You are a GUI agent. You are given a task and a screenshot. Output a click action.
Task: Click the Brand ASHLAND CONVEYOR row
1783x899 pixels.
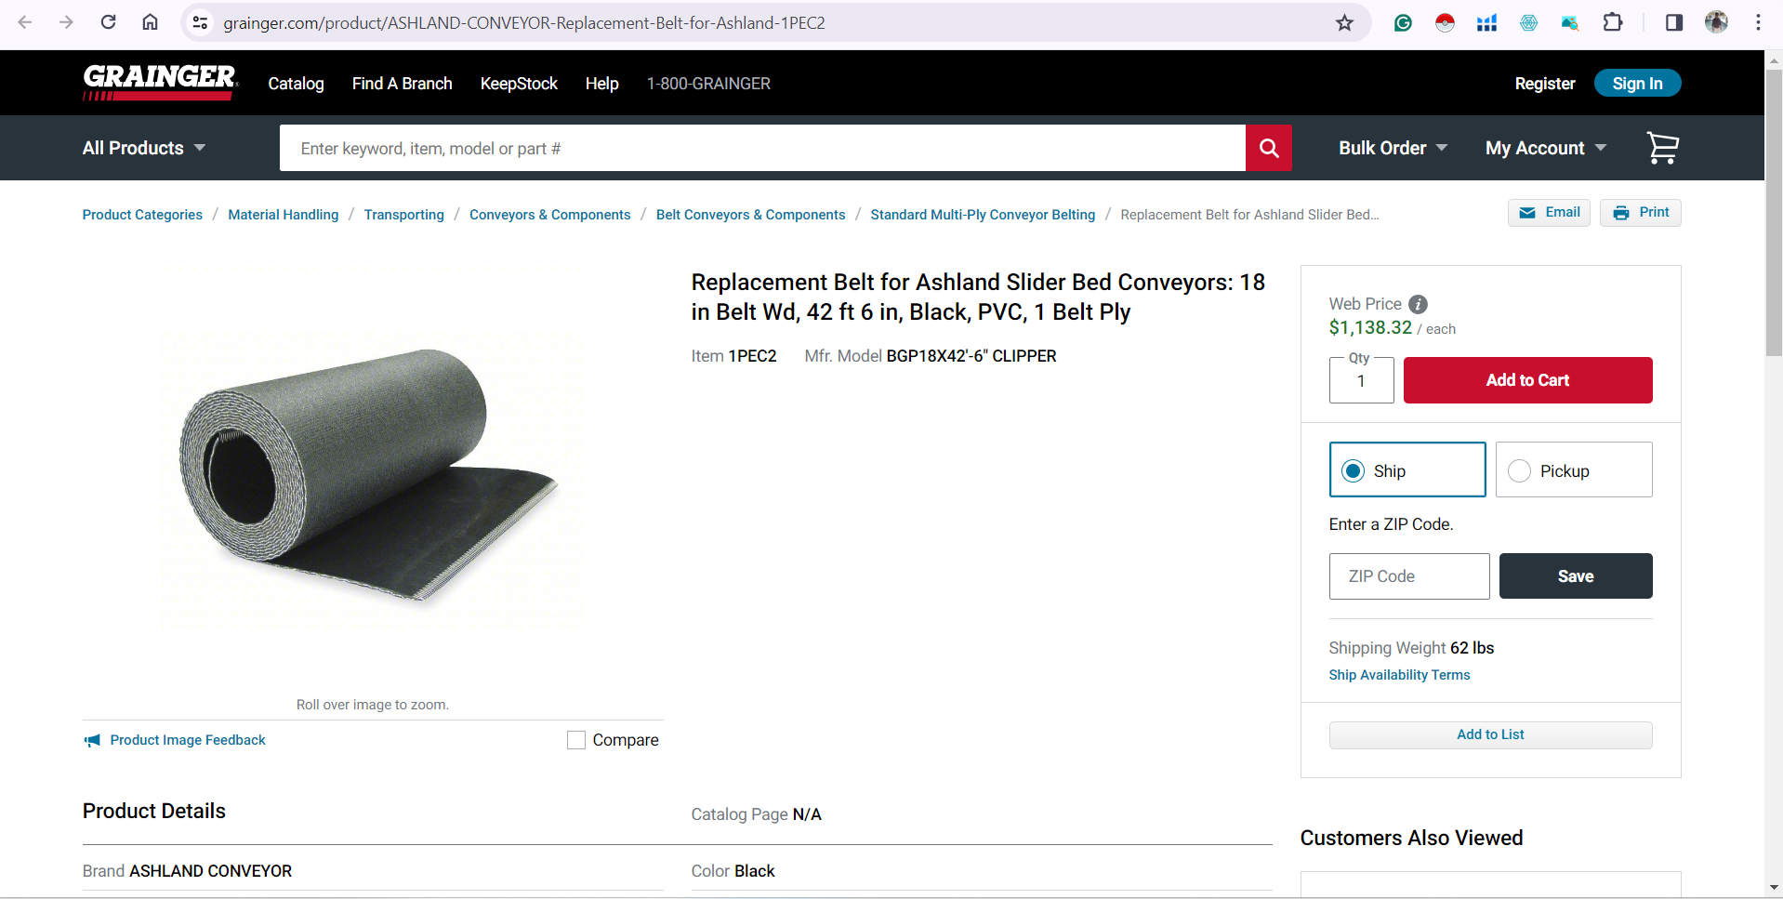point(373,871)
